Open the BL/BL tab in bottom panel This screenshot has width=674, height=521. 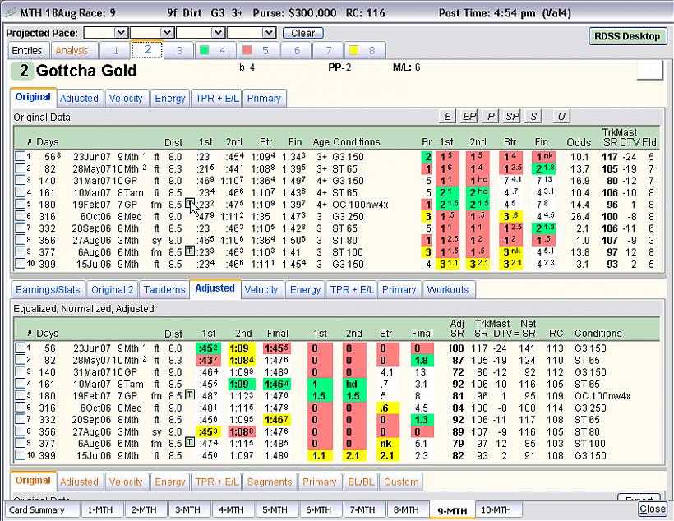point(361,482)
